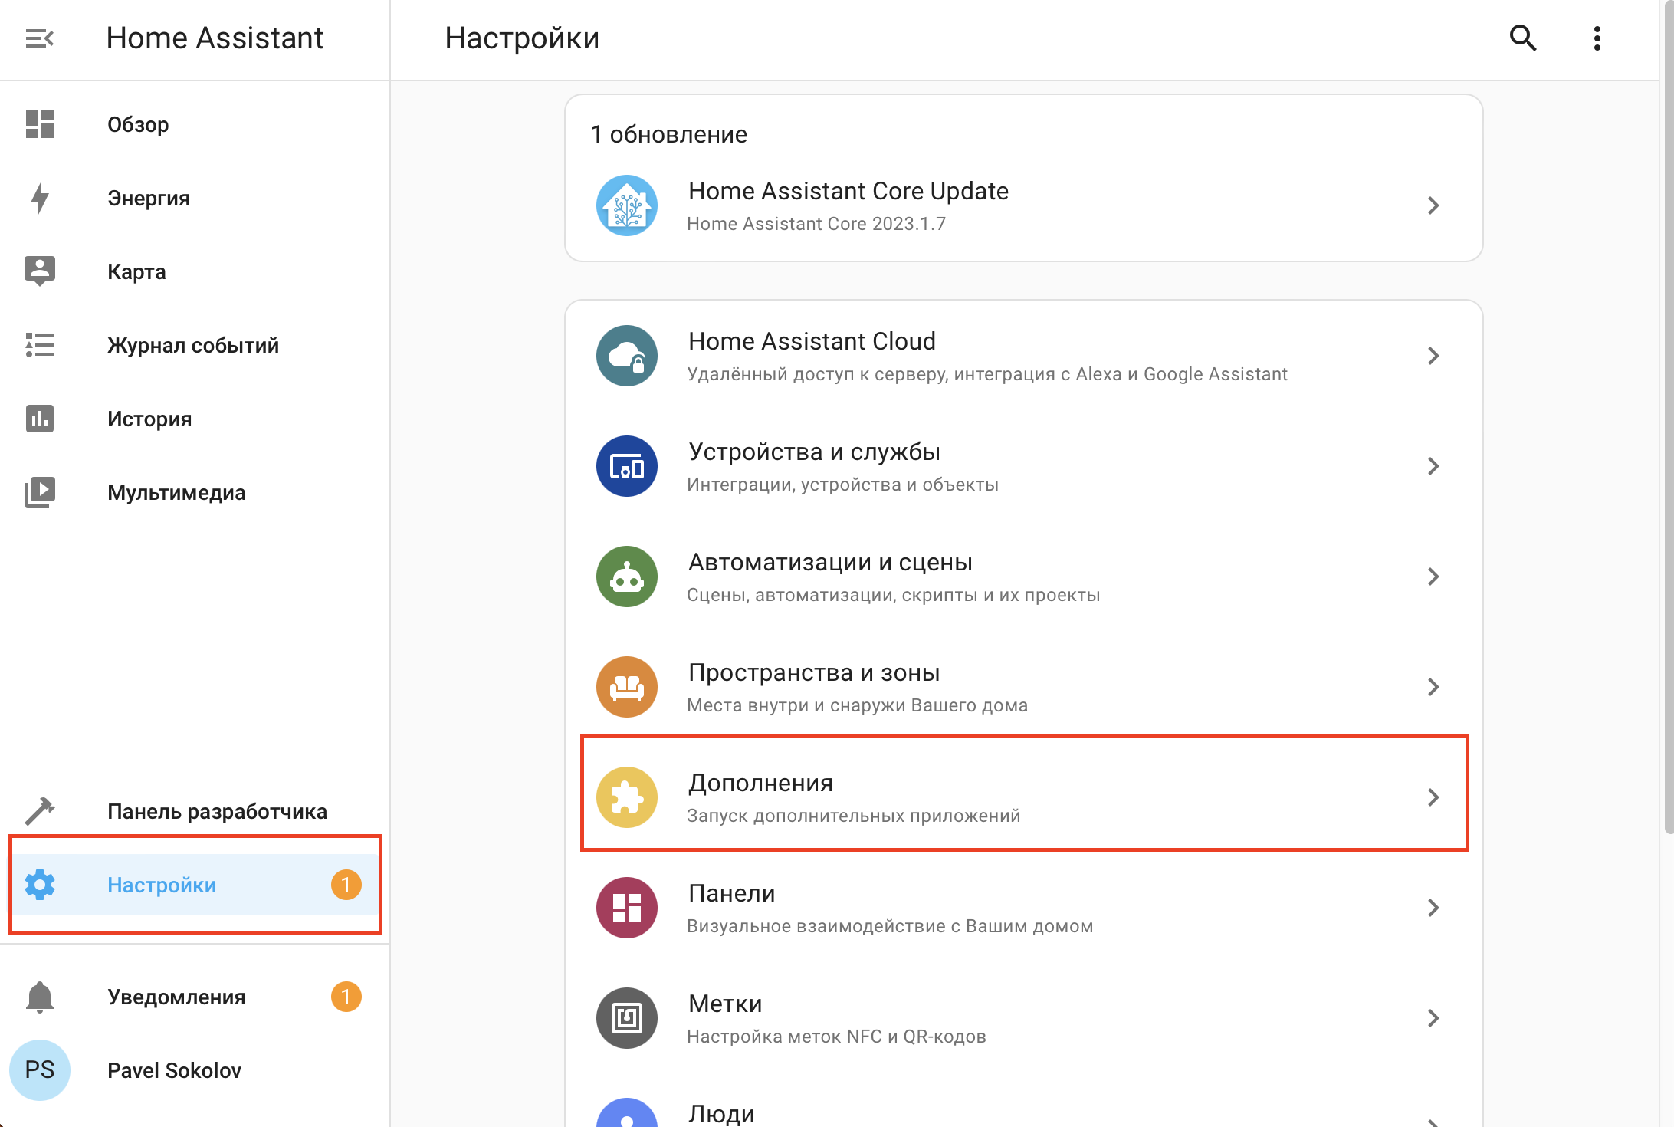Click the search magnifier icon

click(1522, 38)
